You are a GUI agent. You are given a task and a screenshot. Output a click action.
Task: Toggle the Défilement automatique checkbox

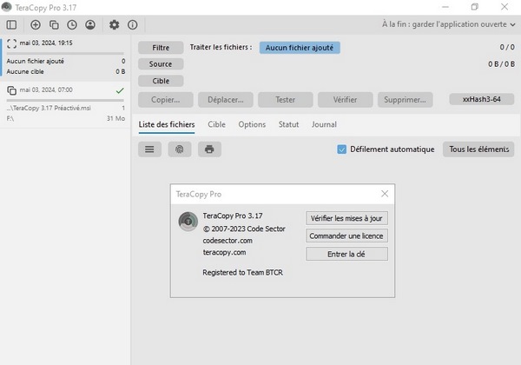(x=341, y=149)
